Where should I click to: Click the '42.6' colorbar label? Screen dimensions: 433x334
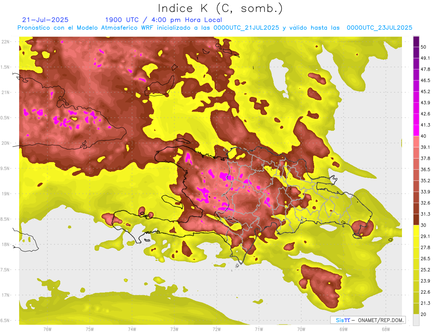[425, 114]
